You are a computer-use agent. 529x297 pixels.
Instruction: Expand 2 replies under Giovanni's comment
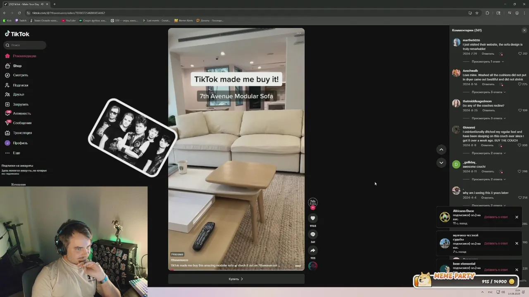point(488,153)
